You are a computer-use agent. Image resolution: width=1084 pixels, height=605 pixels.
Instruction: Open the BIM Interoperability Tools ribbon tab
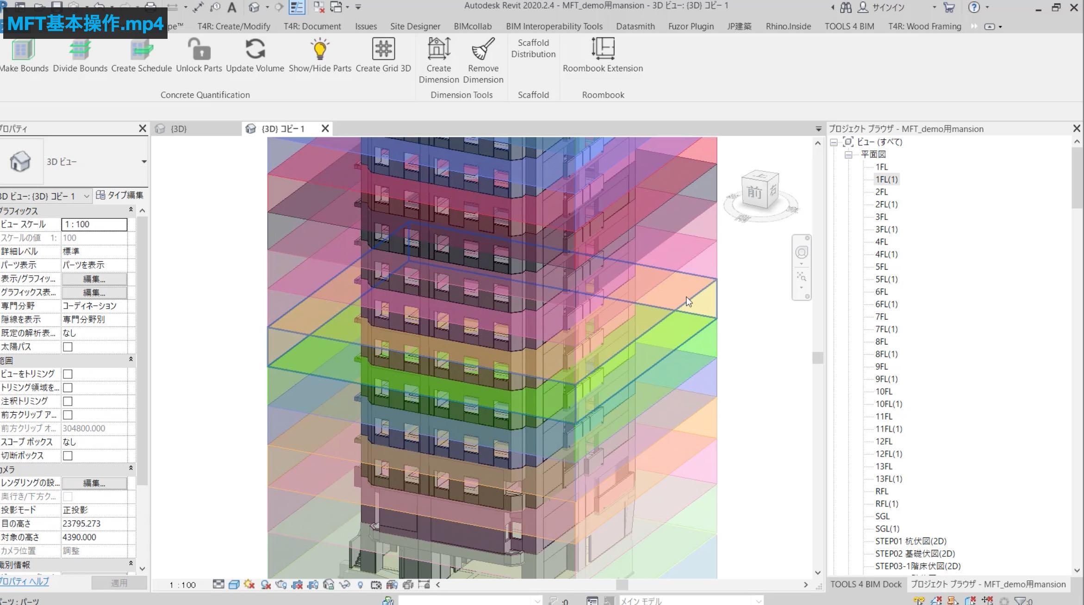(x=554, y=26)
